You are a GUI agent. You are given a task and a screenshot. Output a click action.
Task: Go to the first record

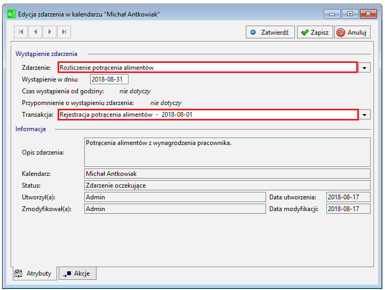pyautogui.click(x=21, y=32)
